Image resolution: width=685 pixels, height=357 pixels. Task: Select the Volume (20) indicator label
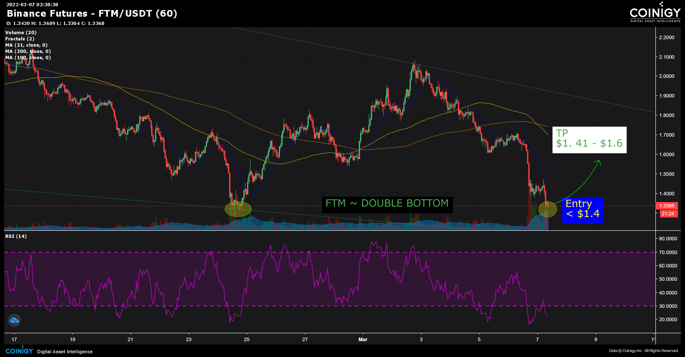coord(21,32)
